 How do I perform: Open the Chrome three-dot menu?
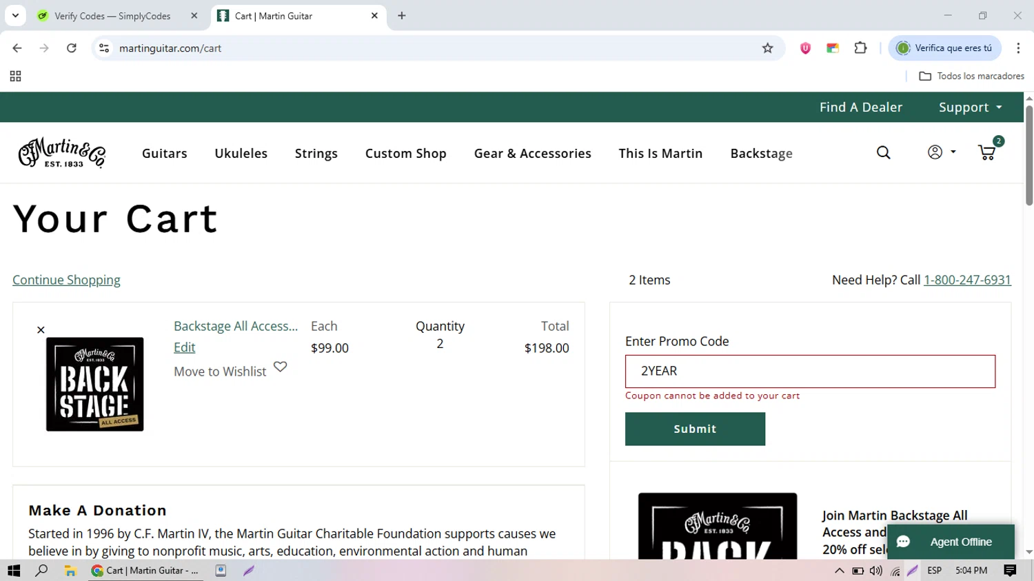1018,48
